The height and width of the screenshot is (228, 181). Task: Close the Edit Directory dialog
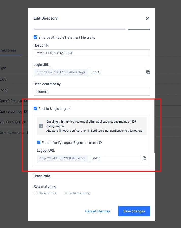[x=148, y=18]
